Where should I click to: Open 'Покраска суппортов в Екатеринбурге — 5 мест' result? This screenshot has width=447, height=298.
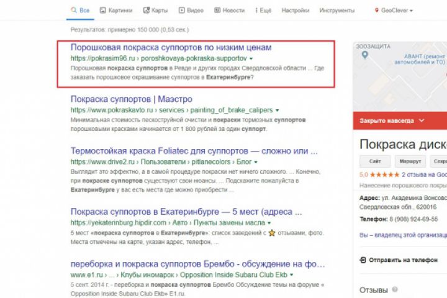point(194,211)
